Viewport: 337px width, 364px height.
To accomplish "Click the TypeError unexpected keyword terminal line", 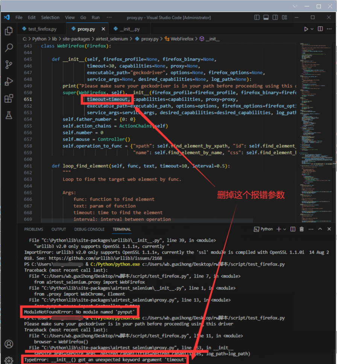I will point(105,360).
